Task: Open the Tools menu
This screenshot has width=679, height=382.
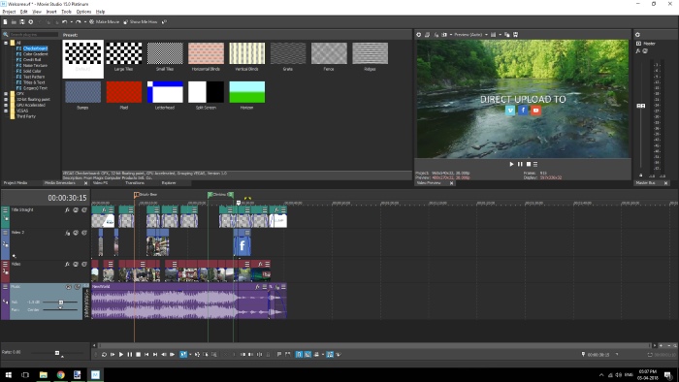Action: (66, 12)
